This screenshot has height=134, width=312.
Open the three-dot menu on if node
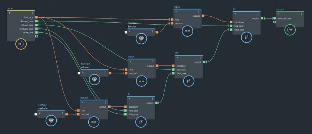coord(258,14)
